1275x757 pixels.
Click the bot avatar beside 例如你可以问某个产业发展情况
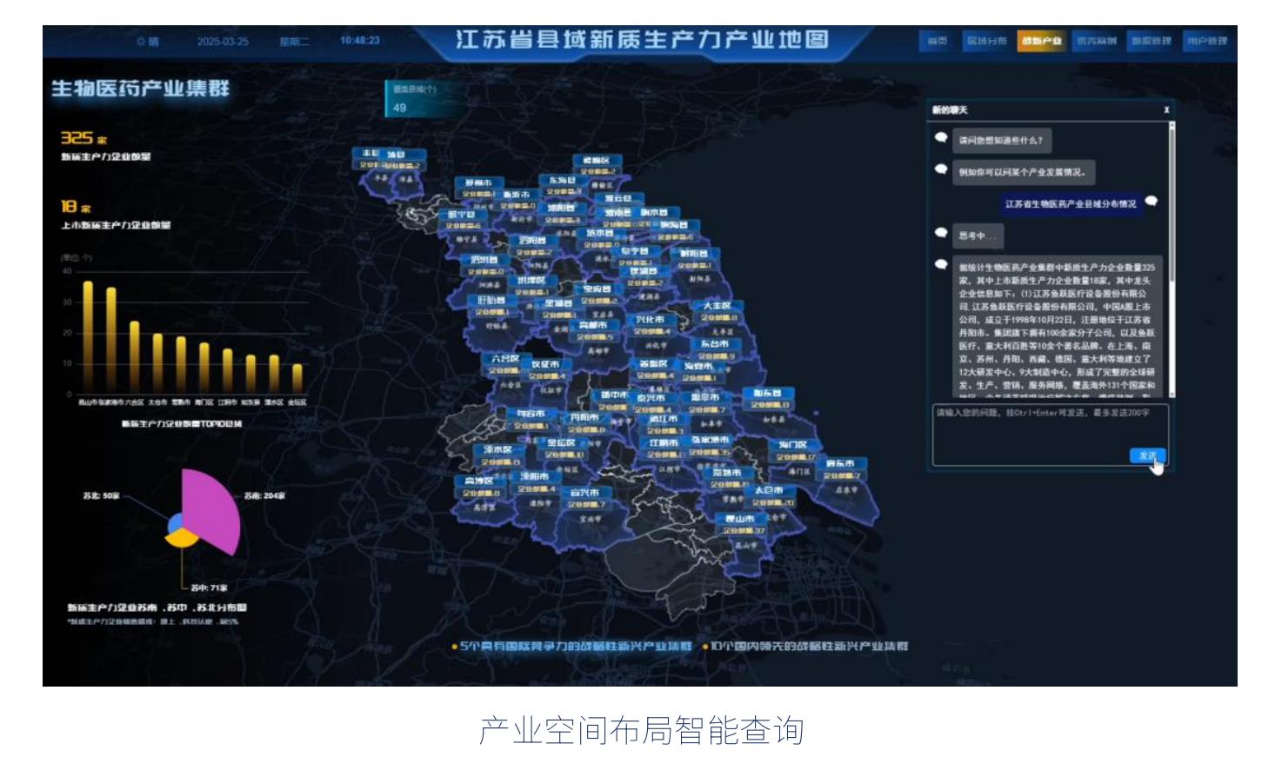click(941, 169)
